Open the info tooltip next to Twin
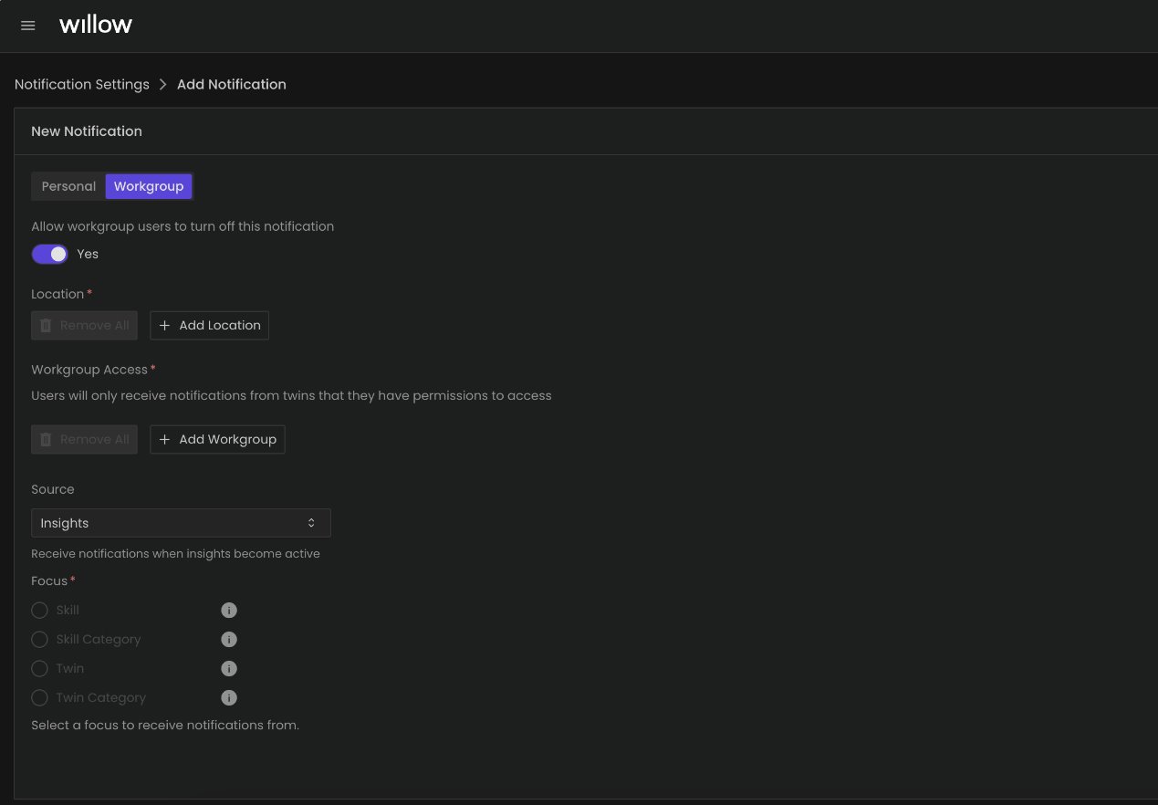 [x=229, y=668]
